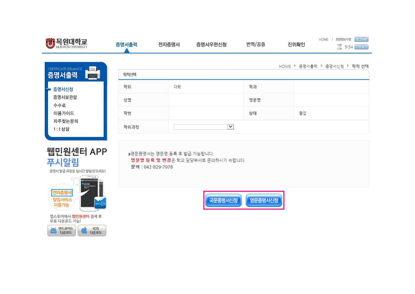
Task: Click the Mokwon University logo
Action: coord(67,43)
